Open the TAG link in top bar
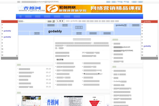 pyautogui.click(x=120, y=2)
